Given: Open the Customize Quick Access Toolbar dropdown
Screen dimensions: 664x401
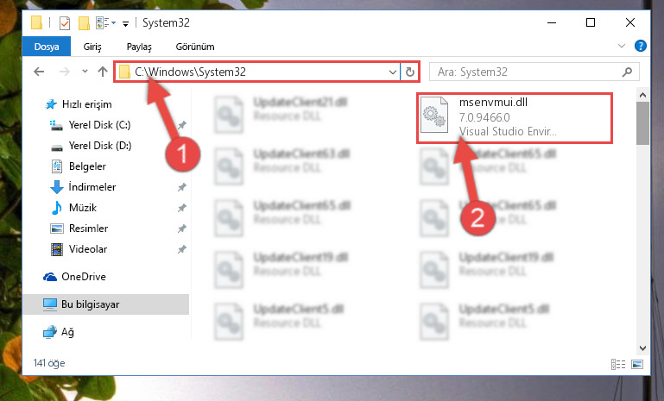Looking at the screenshot, I should 125,23.
